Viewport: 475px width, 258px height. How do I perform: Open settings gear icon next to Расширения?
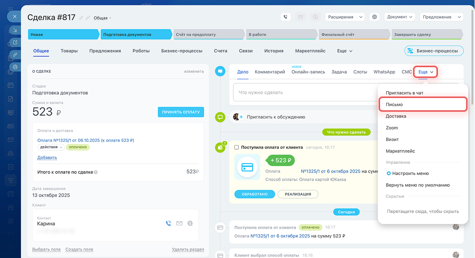tap(375, 17)
